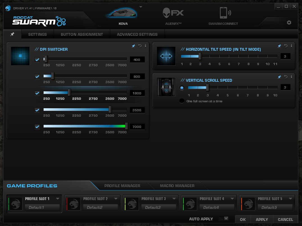Uncheck the 1800 DPI level checkbox

[x=37, y=93]
